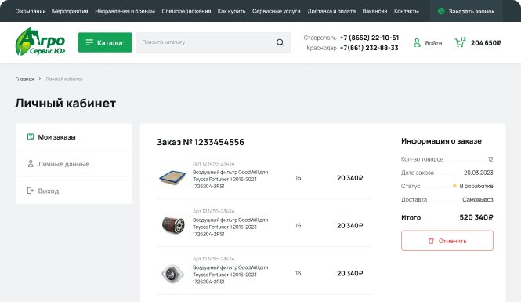Open the shopping cart icon

coord(460,42)
